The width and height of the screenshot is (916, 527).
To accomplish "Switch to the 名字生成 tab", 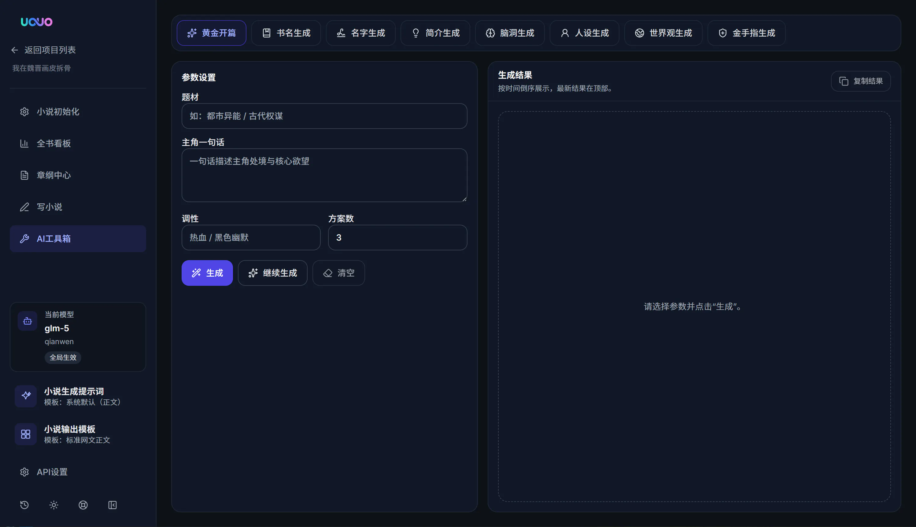I will (360, 33).
